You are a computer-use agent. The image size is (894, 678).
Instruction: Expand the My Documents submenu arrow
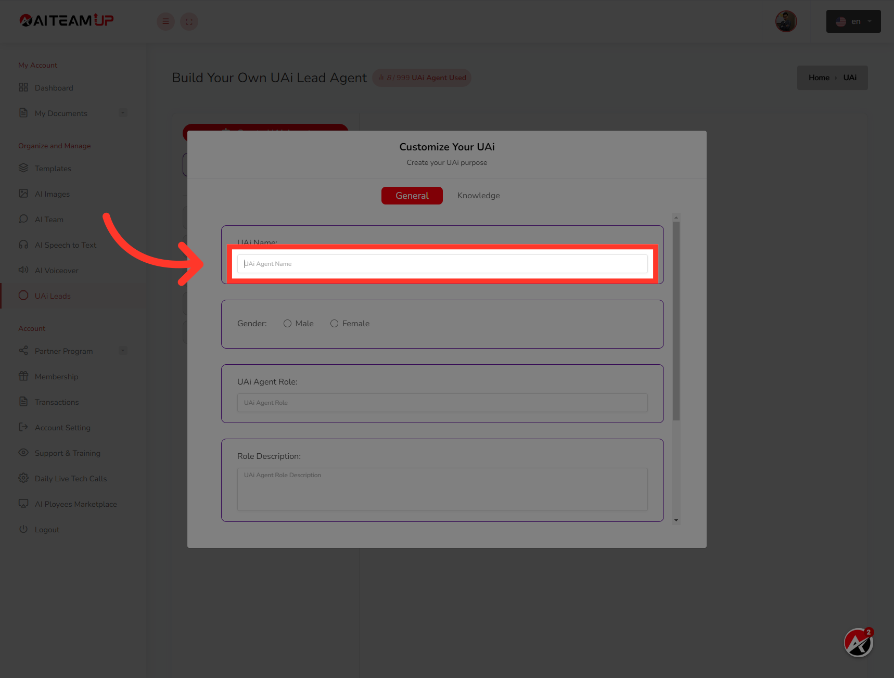123,112
